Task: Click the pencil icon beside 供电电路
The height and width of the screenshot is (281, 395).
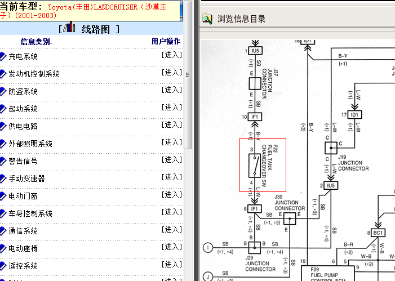Action: coord(3,126)
